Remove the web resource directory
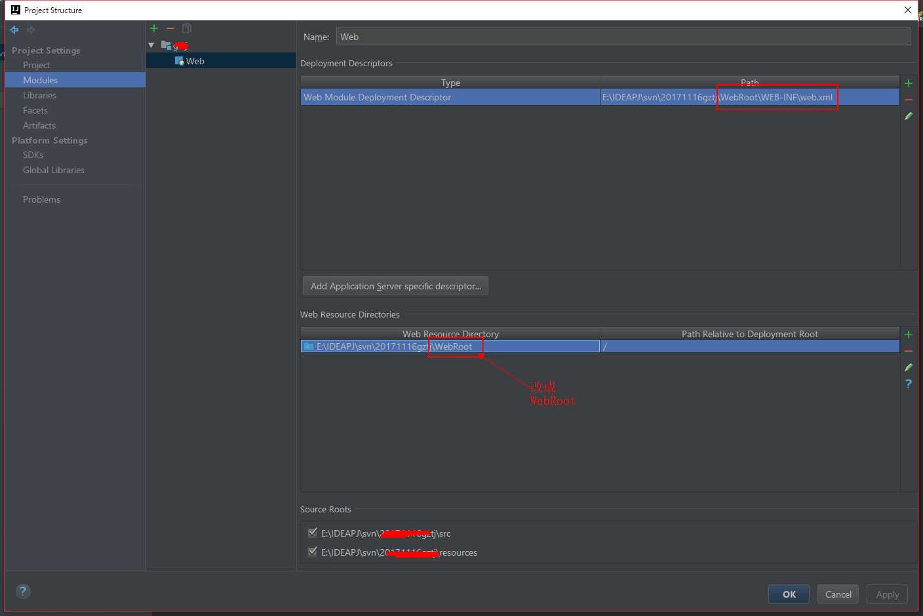923x616 pixels. pyautogui.click(x=909, y=351)
